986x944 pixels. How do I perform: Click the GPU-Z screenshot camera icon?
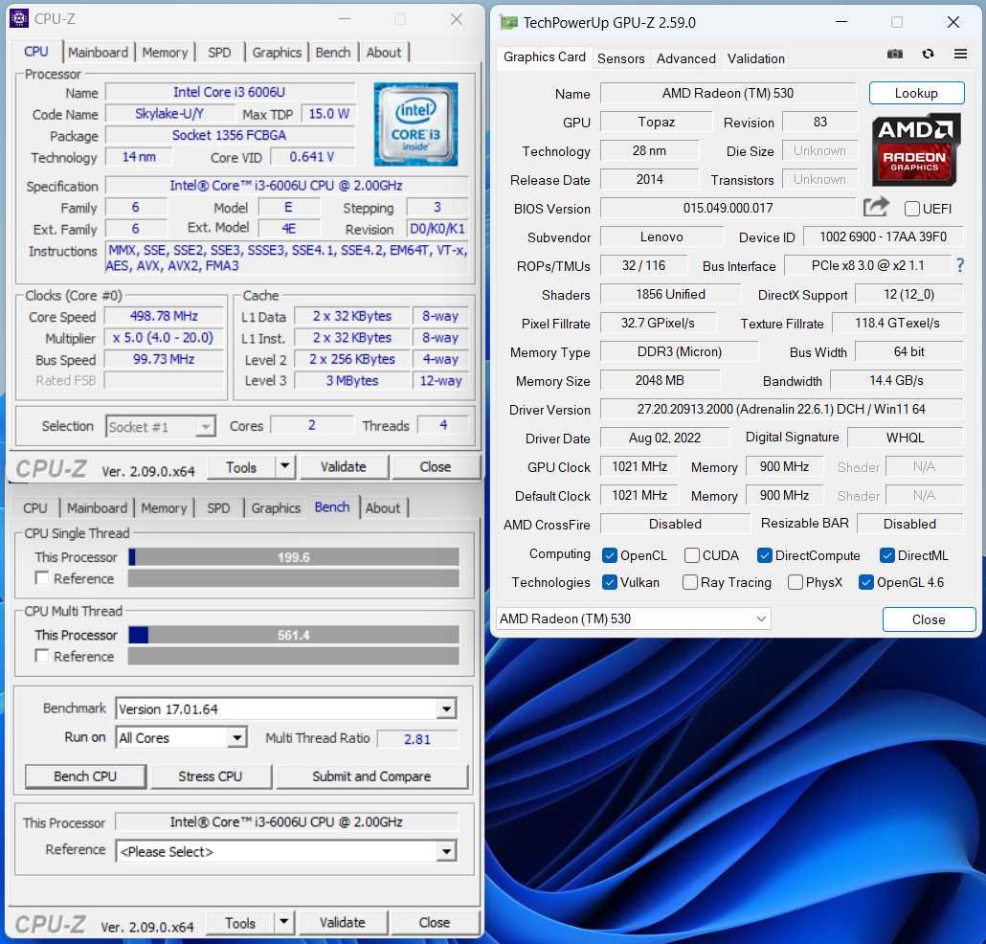(895, 54)
